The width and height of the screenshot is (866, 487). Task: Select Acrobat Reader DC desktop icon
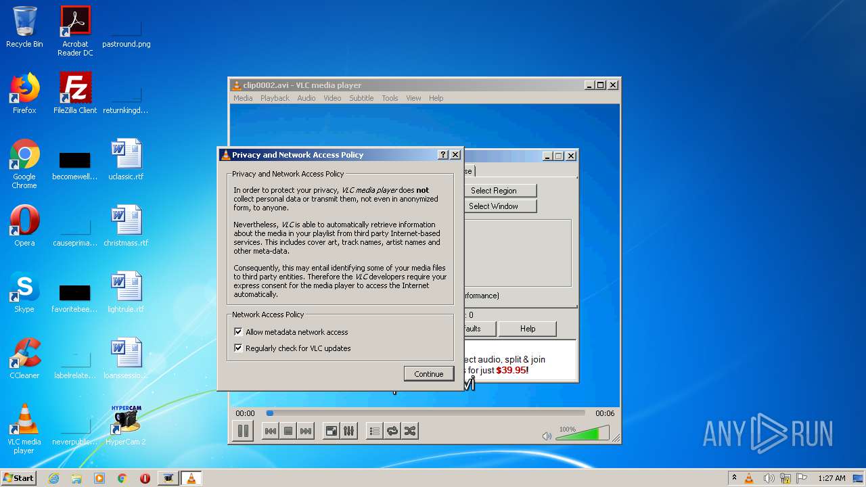(x=75, y=31)
